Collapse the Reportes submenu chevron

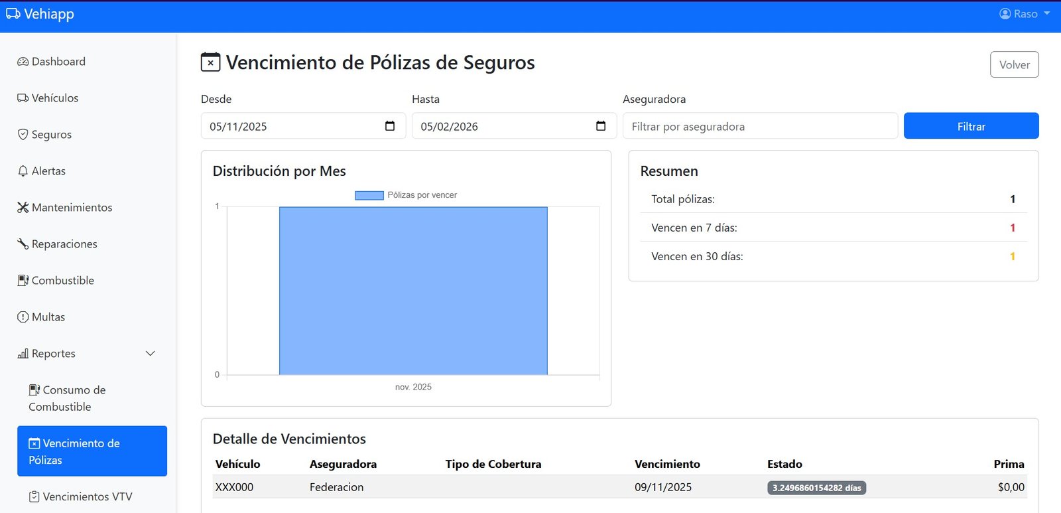tap(150, 354)
